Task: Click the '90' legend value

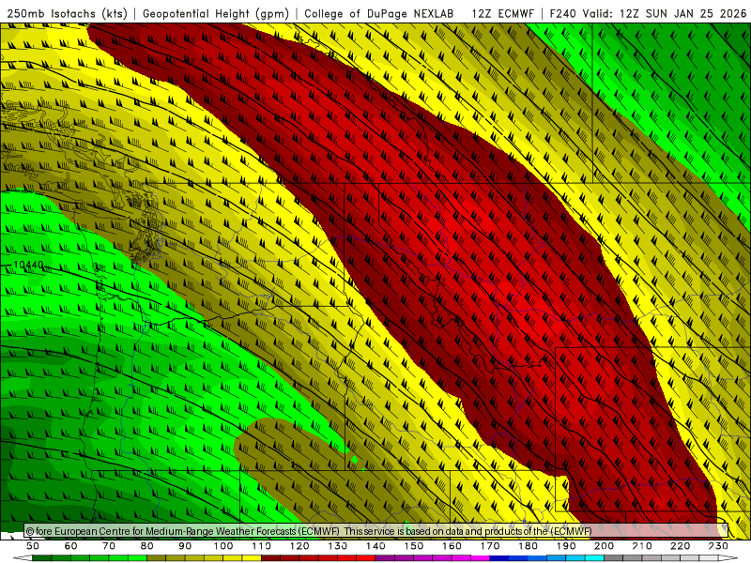Action: pos(185,546)
